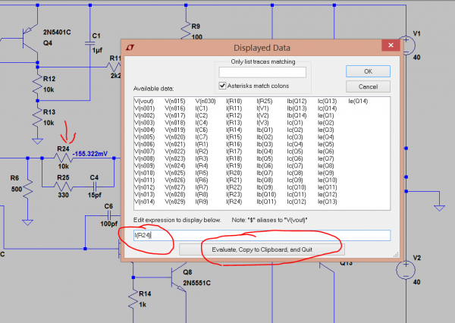Select V(vout) in available data

pyautogui.click(x=143, y=102)
